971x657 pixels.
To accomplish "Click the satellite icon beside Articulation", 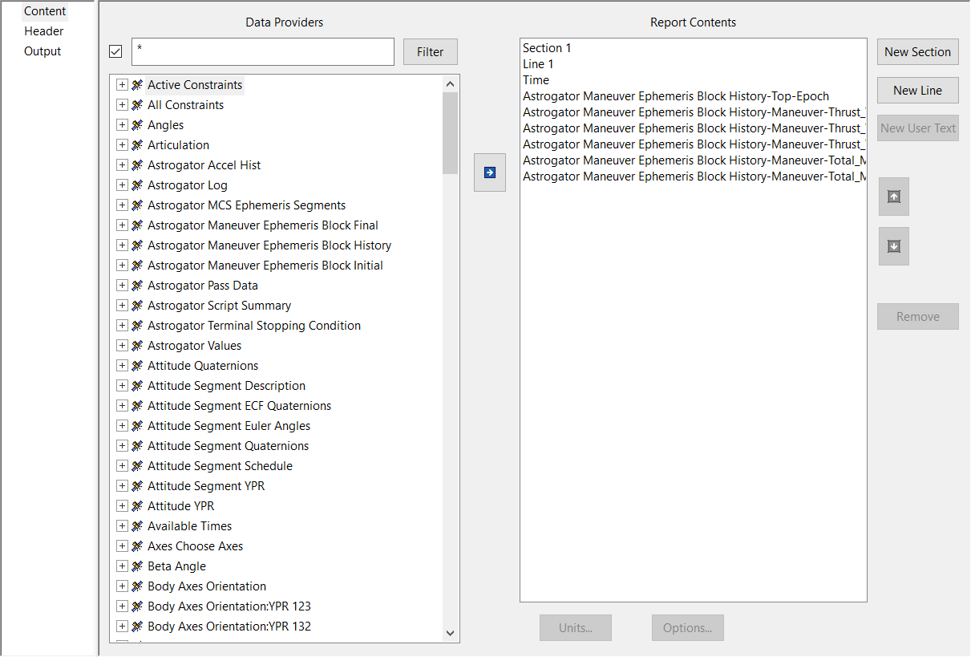I will coord(137,144).
